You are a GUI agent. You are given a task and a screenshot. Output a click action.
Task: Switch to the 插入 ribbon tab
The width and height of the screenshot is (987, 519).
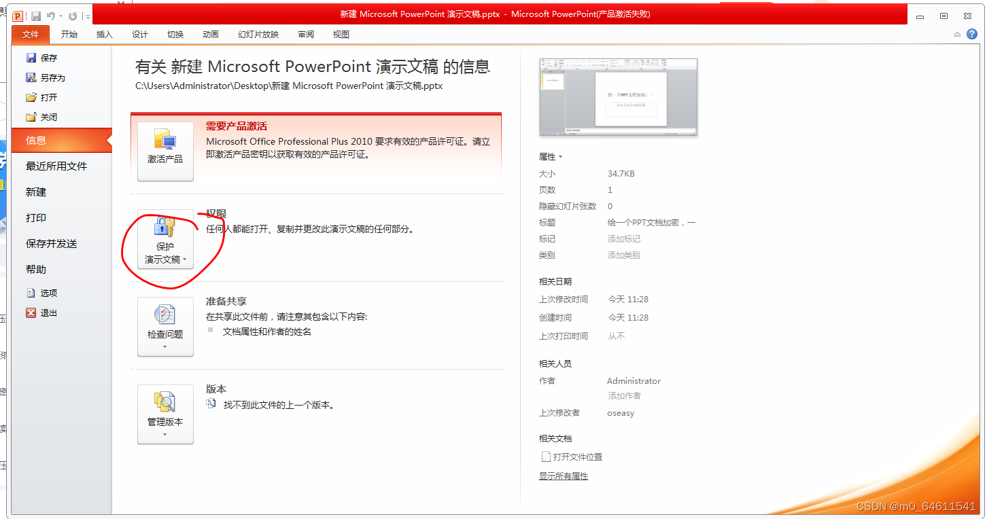105,35
